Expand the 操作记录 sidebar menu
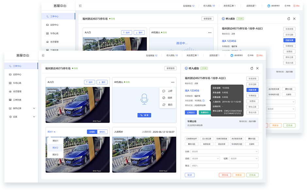Viewport: 307px width, 190px height. click(x=21, y=108)
